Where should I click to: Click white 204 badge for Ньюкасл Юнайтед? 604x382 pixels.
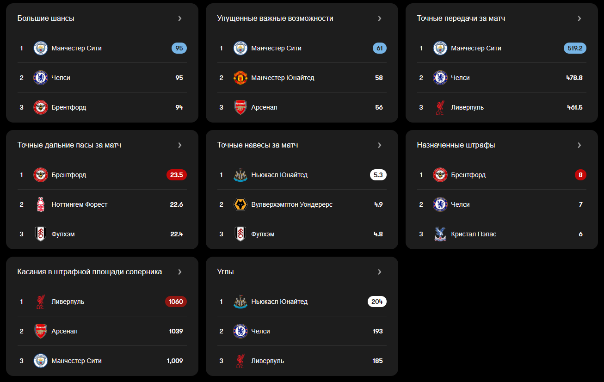pyautogui.click(x=377, y=302)
